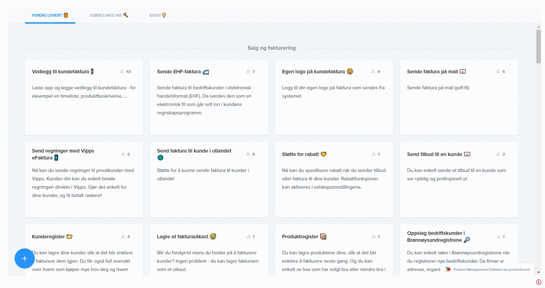Open the Kunderegister card title
Viewport: 545px width, 288px height.
coord(48,237)
